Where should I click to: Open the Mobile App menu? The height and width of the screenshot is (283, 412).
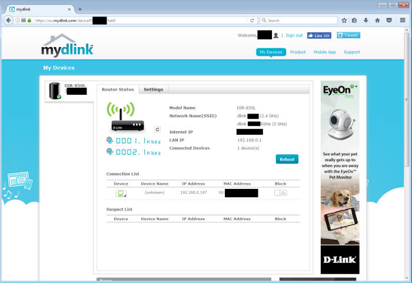pyautogui.click(x=325, y=52)
